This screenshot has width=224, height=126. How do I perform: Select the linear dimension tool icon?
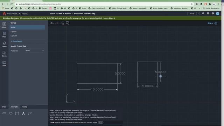click(x=4, y=113)
